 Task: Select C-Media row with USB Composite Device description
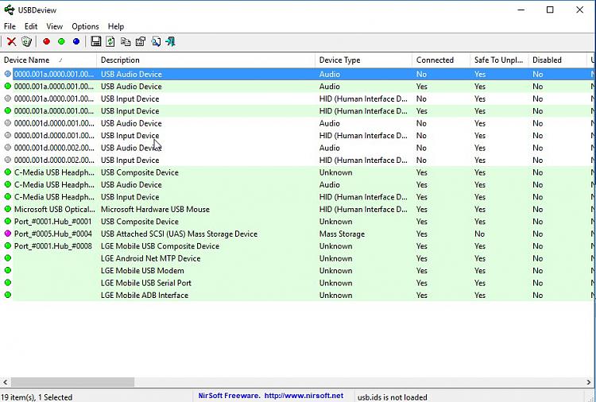click(x=296, y=172)
